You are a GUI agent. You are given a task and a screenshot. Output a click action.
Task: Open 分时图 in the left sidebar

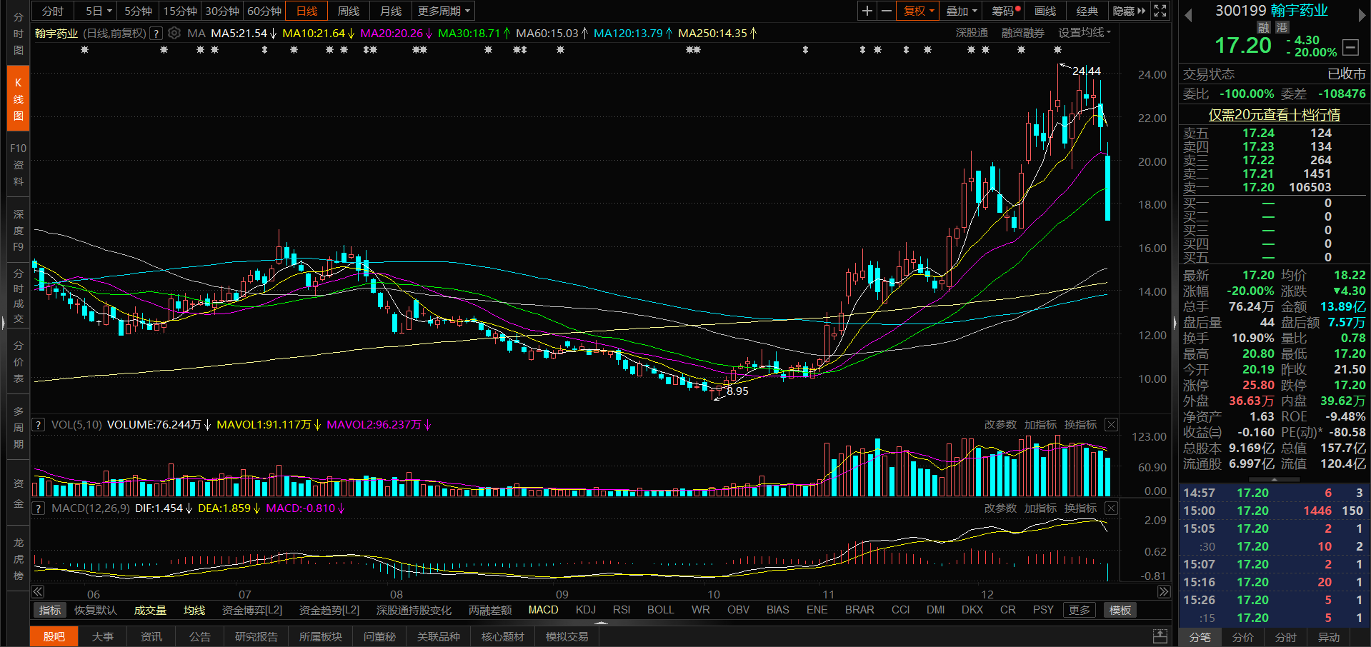(19, 34)
